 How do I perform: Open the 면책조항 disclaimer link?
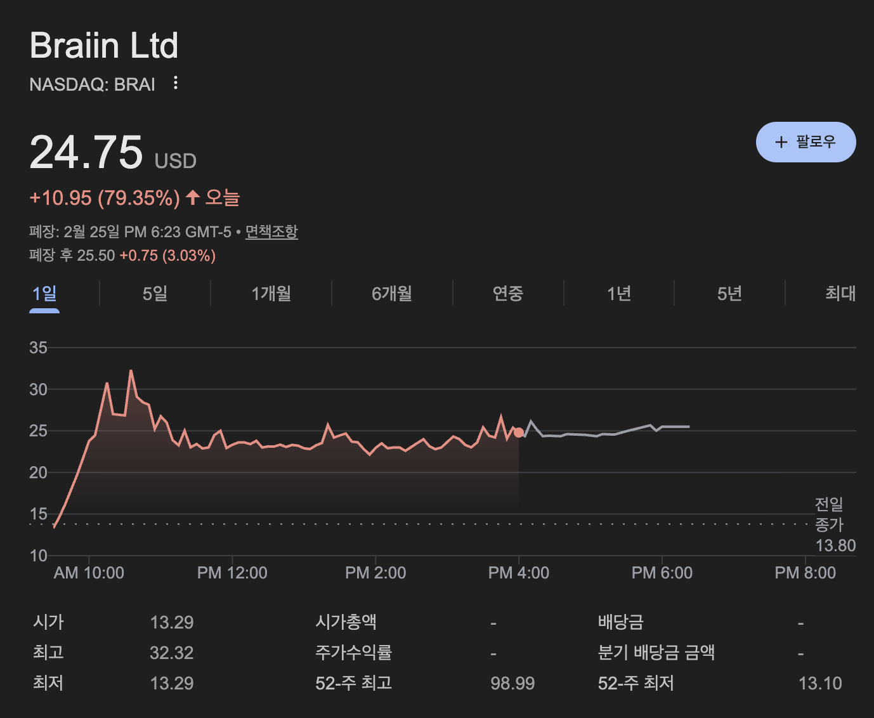(x=271, y=232)
